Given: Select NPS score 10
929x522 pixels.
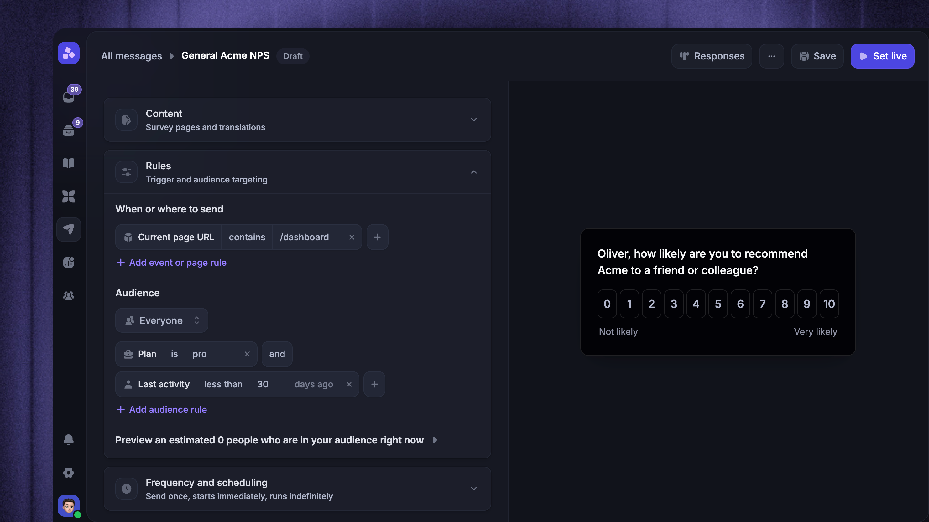Looking at the screenshot, I should 829,304.
